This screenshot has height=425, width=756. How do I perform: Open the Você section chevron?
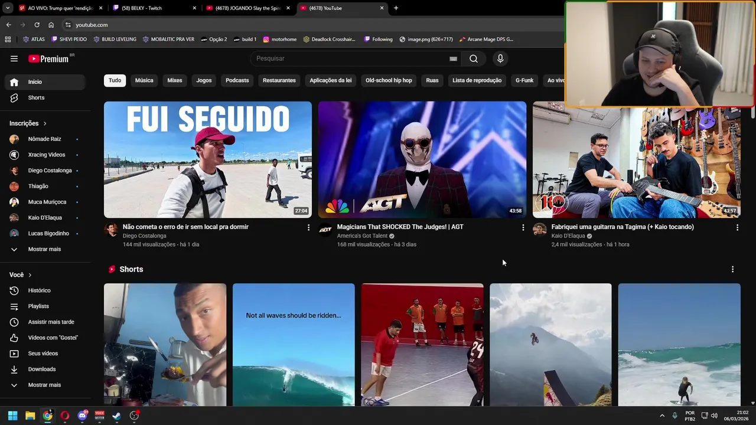pos(30,275)
